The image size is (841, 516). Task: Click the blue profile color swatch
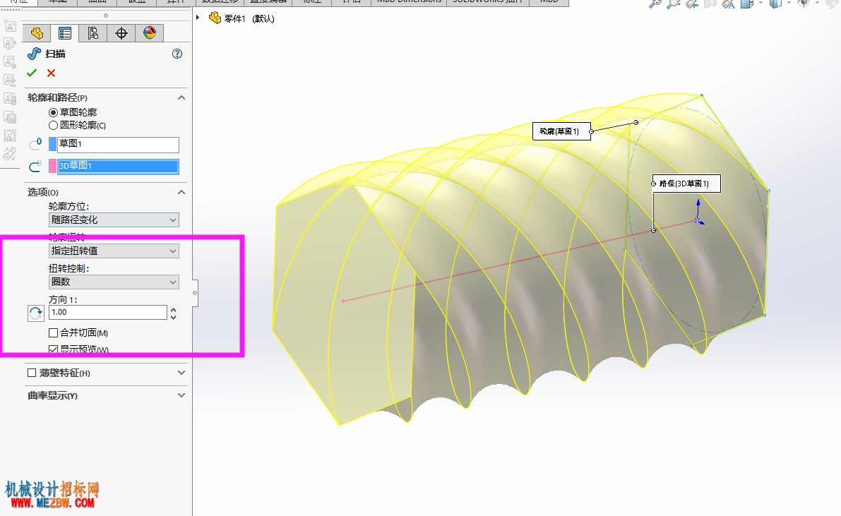[x=52, y=144]
